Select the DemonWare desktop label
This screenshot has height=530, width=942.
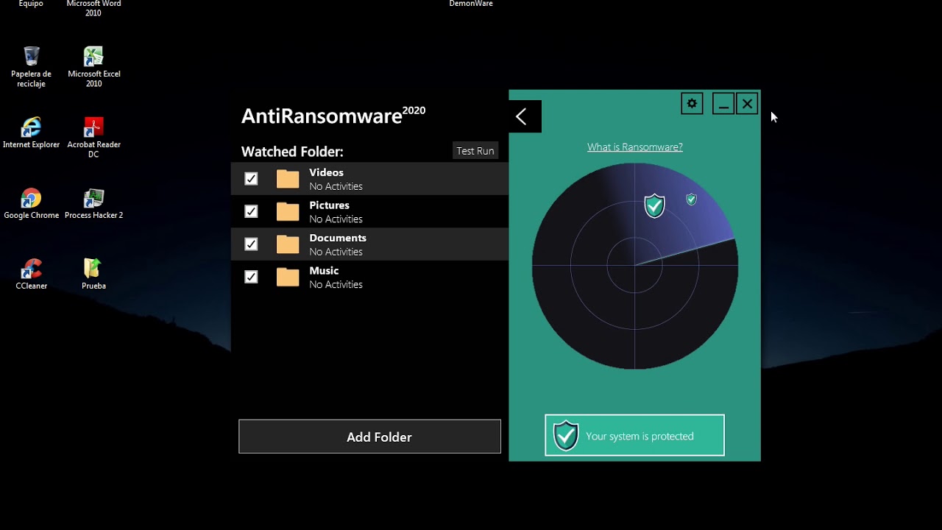471,4
